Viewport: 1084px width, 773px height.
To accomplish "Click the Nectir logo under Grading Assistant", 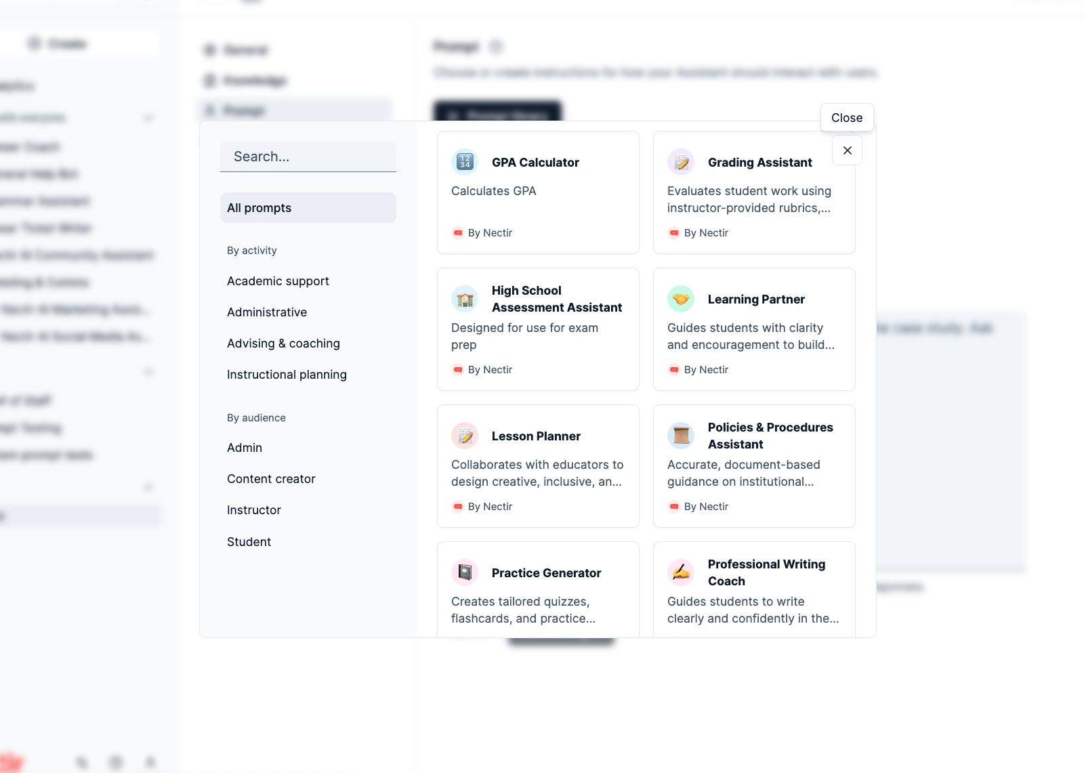I will tap(674, 233).
